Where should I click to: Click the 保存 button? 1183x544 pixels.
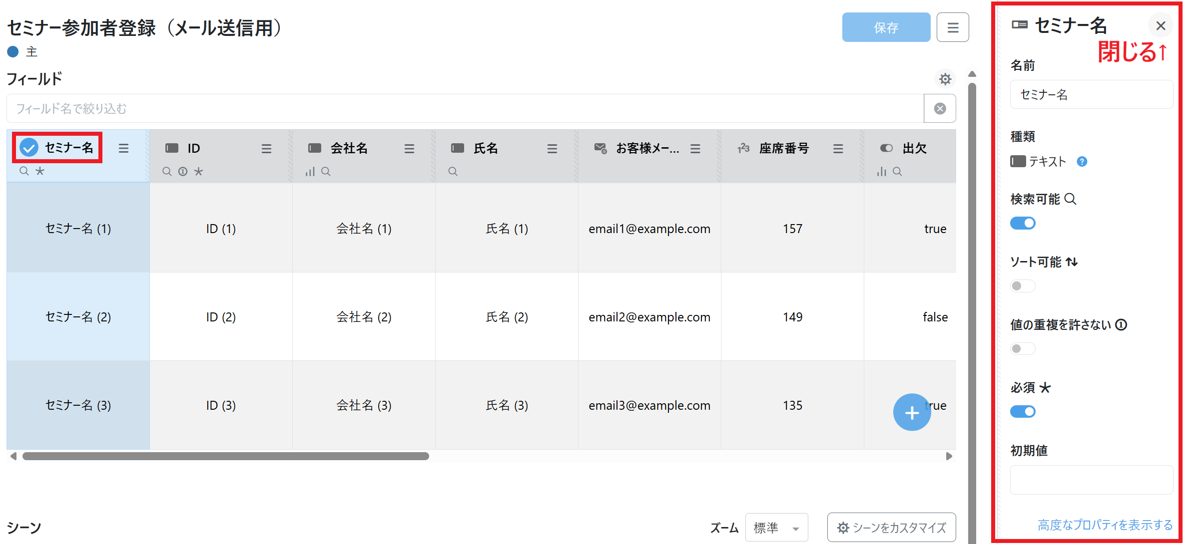coord(886,27)
